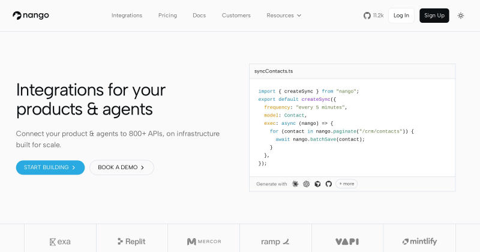Generate with the cube icon
The height and width of the screenshot is (252, 480).
pyautogui.click(x=318, y=184)
